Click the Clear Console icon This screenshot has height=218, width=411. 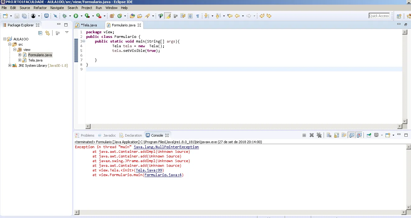pos(329,135)
